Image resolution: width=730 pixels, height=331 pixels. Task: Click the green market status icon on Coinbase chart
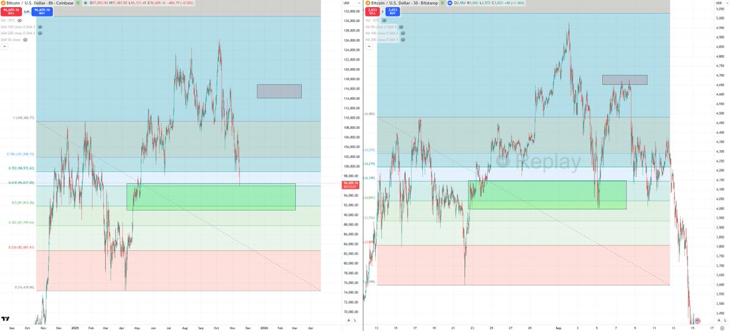(78, 3)
